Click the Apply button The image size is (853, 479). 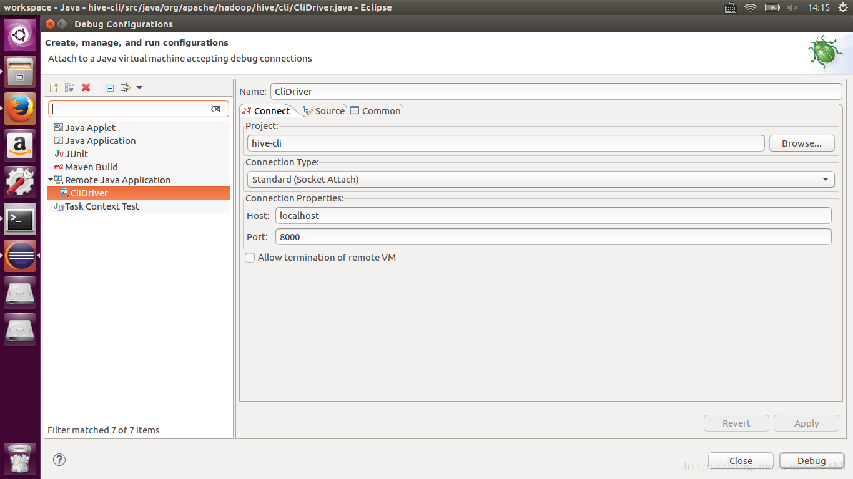click(806, 423)
